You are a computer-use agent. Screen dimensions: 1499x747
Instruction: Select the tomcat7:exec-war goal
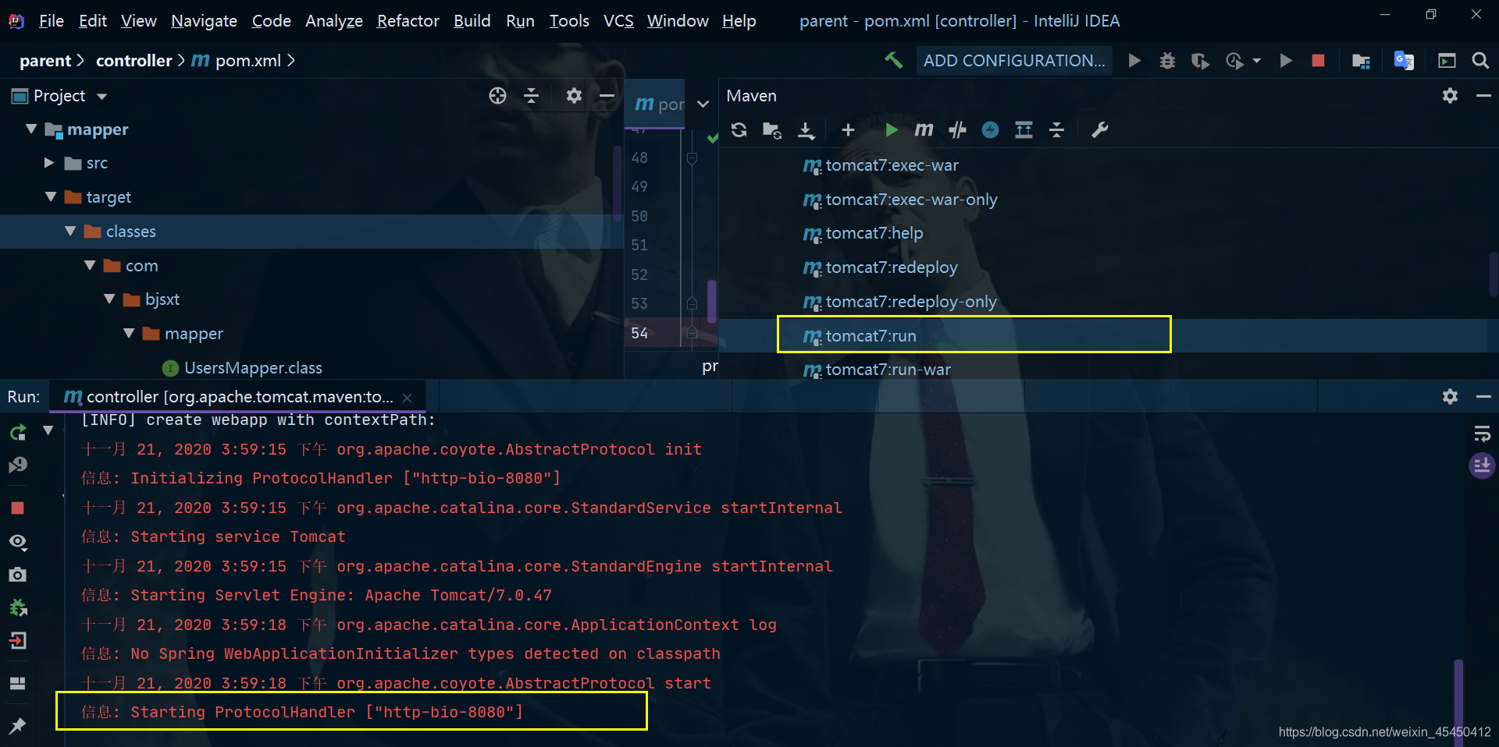[892, 165]
